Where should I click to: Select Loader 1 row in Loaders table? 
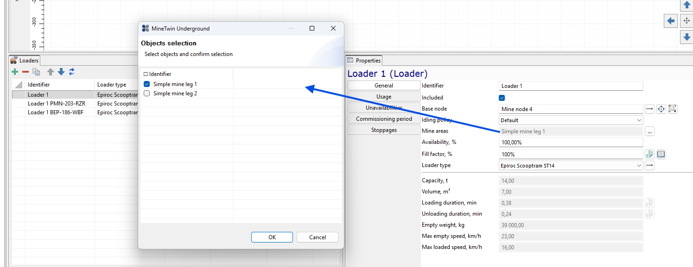coord(76,95)
